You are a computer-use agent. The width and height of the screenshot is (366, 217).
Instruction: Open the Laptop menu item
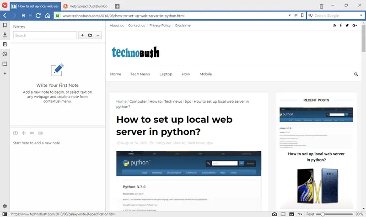[166, 74]
